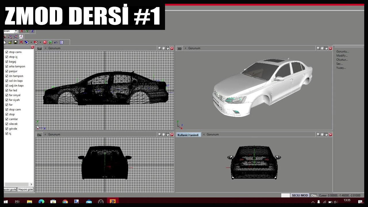This screenshot has width=368, height=207.
Task: Zoom tool in the 3D viewport header
Action: pyautogui.click(x=318, y=48)
